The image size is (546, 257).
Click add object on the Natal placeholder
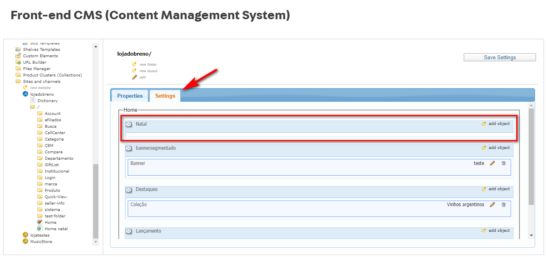[x=499, y=124]
